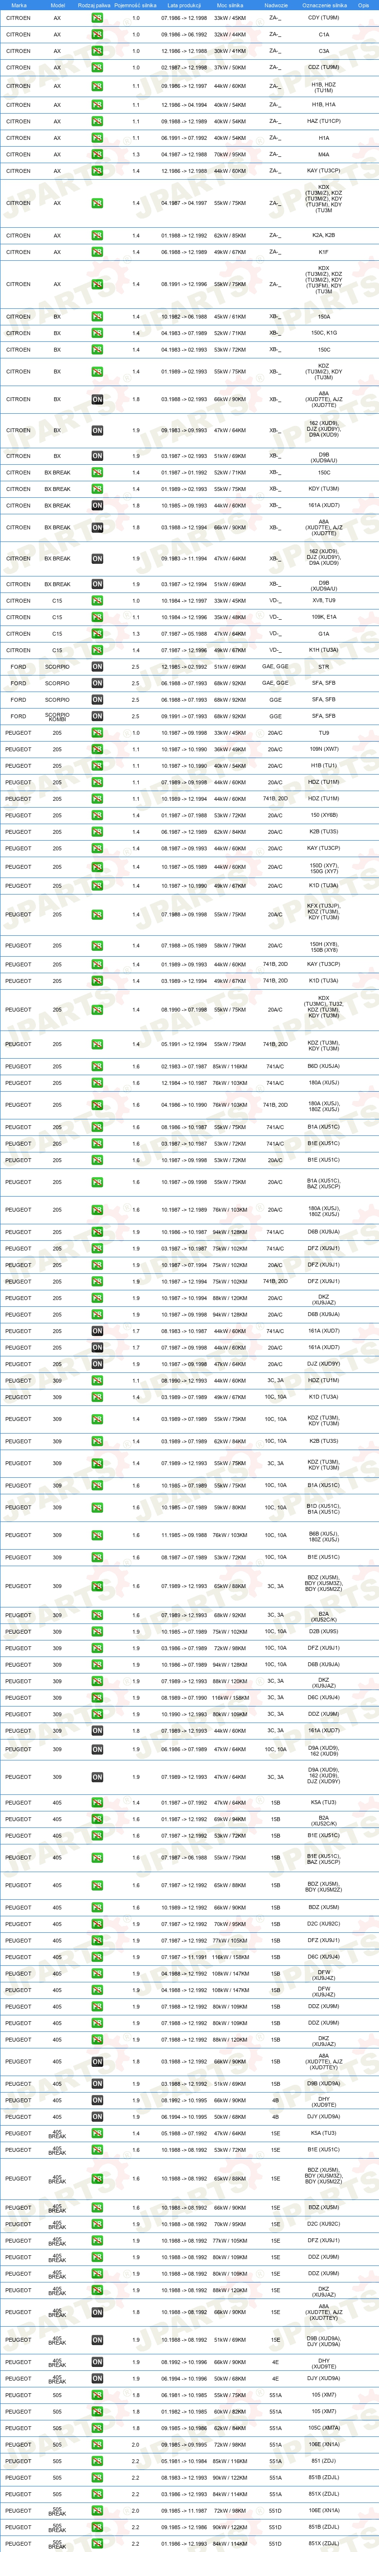Viewport: 379px width, 2552px height.
Task: Click the Marka column header
Action: 19,5
